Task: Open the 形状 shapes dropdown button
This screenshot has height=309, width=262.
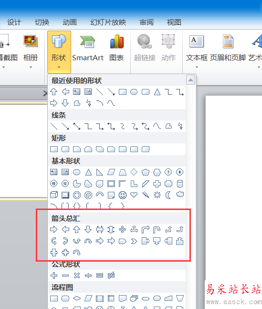Action: pyautogui.click(x=59, y=52)
